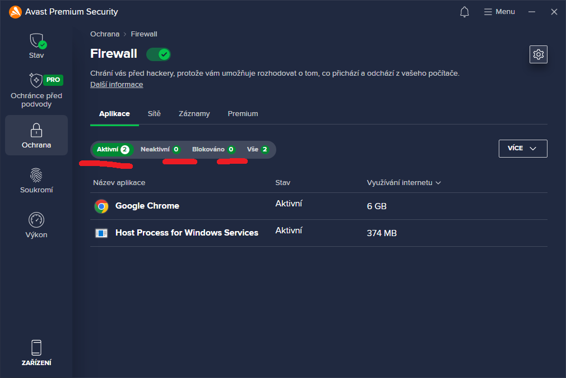This screenshot has width=566, height=378.
Task: Sort by Využívání internetu column
Action: tap(403, 182)
